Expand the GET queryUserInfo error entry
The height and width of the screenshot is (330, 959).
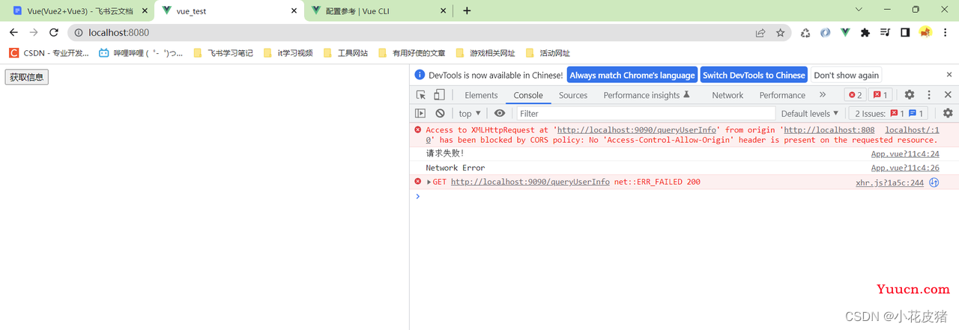coord(429,183)
